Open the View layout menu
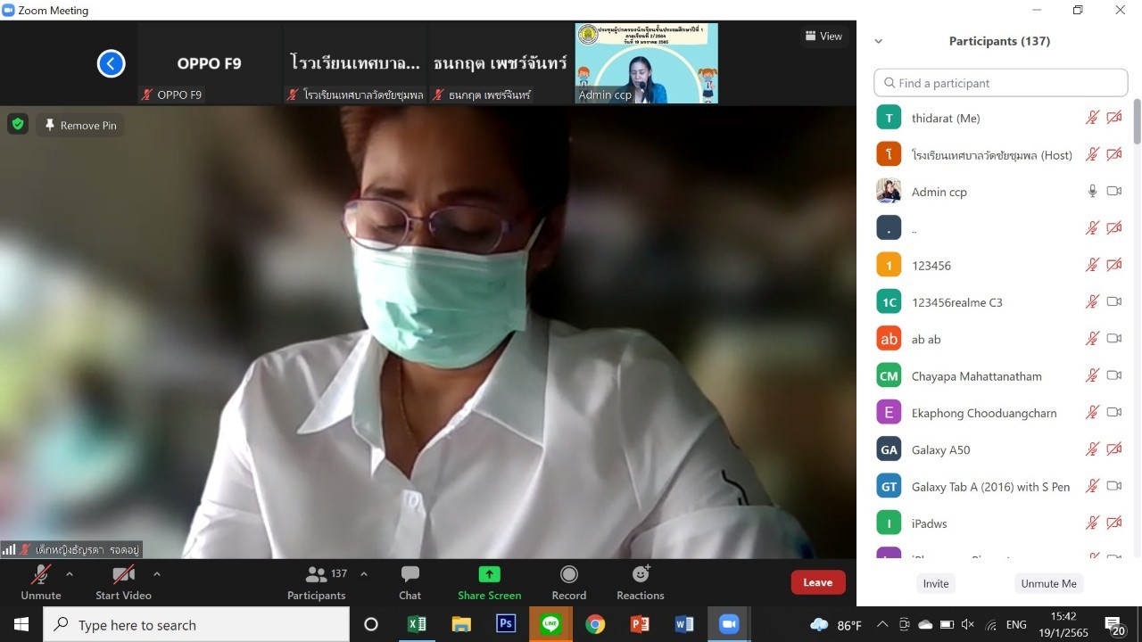Screen dimensions: 1142x642 coord(823,36)
